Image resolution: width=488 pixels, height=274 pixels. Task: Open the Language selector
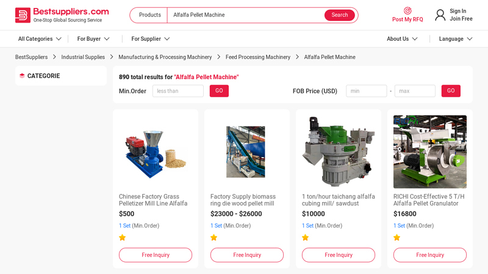[456, 39]
